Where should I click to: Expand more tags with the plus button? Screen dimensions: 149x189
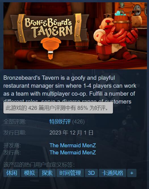click(x=132, y=173)
